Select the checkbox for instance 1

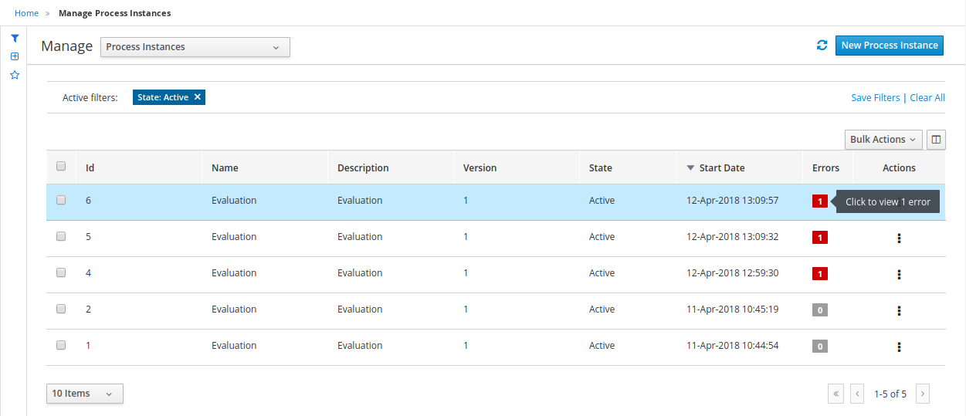point(61,345)
